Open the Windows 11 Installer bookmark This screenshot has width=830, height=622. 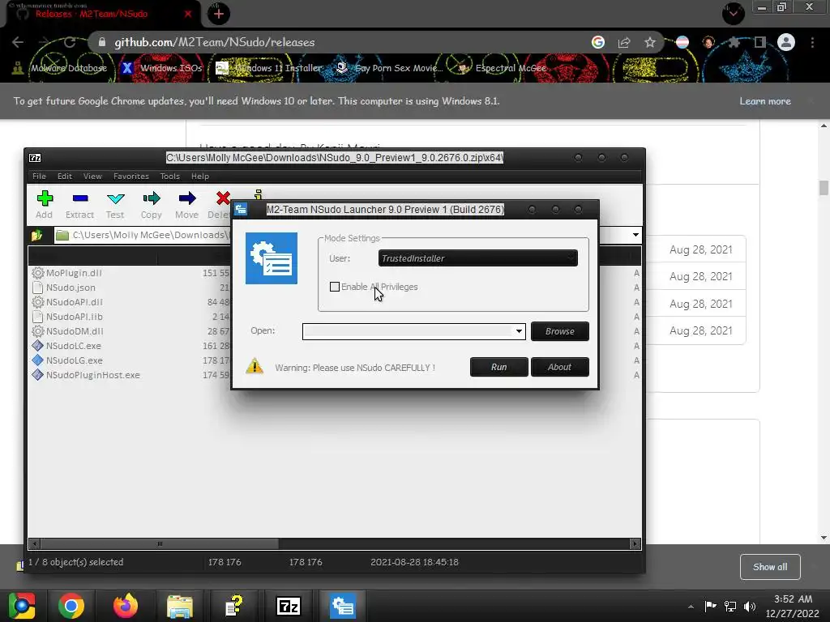click(x=269, y=68)
